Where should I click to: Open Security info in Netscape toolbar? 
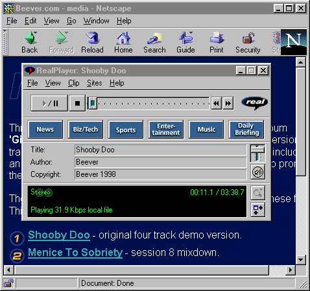(248, 43)
